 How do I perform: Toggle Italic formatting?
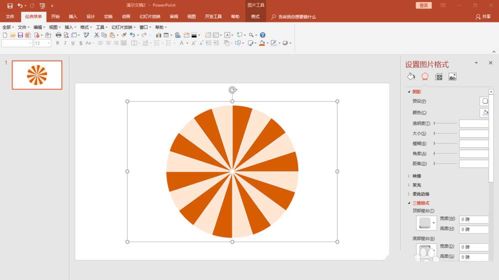pyautogui.click(x=65, y=43)
